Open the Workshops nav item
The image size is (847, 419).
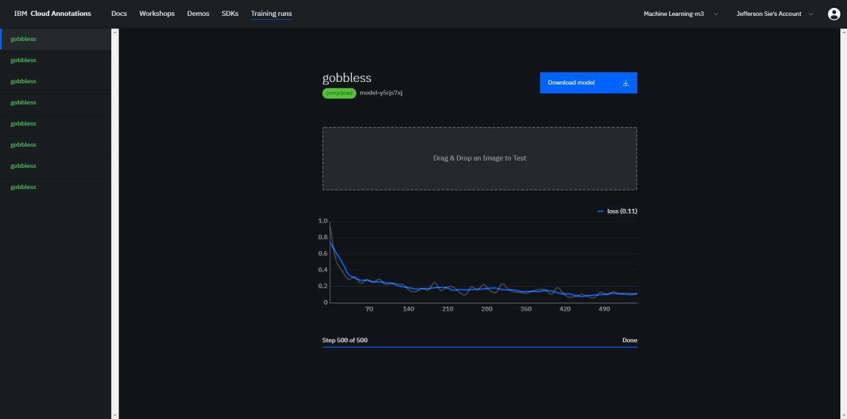coord(157,14)
